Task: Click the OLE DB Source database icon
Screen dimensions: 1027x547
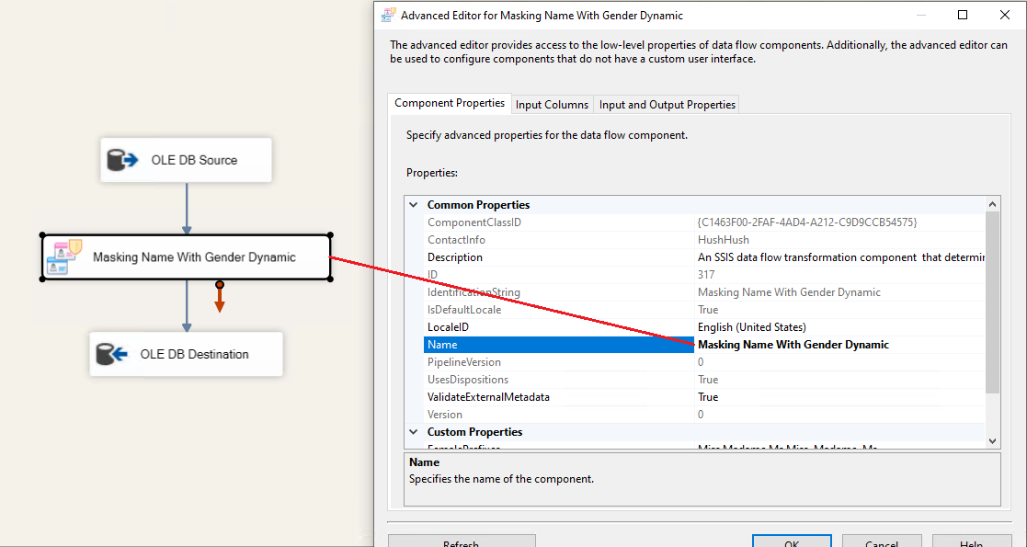Action: [122, 160]
